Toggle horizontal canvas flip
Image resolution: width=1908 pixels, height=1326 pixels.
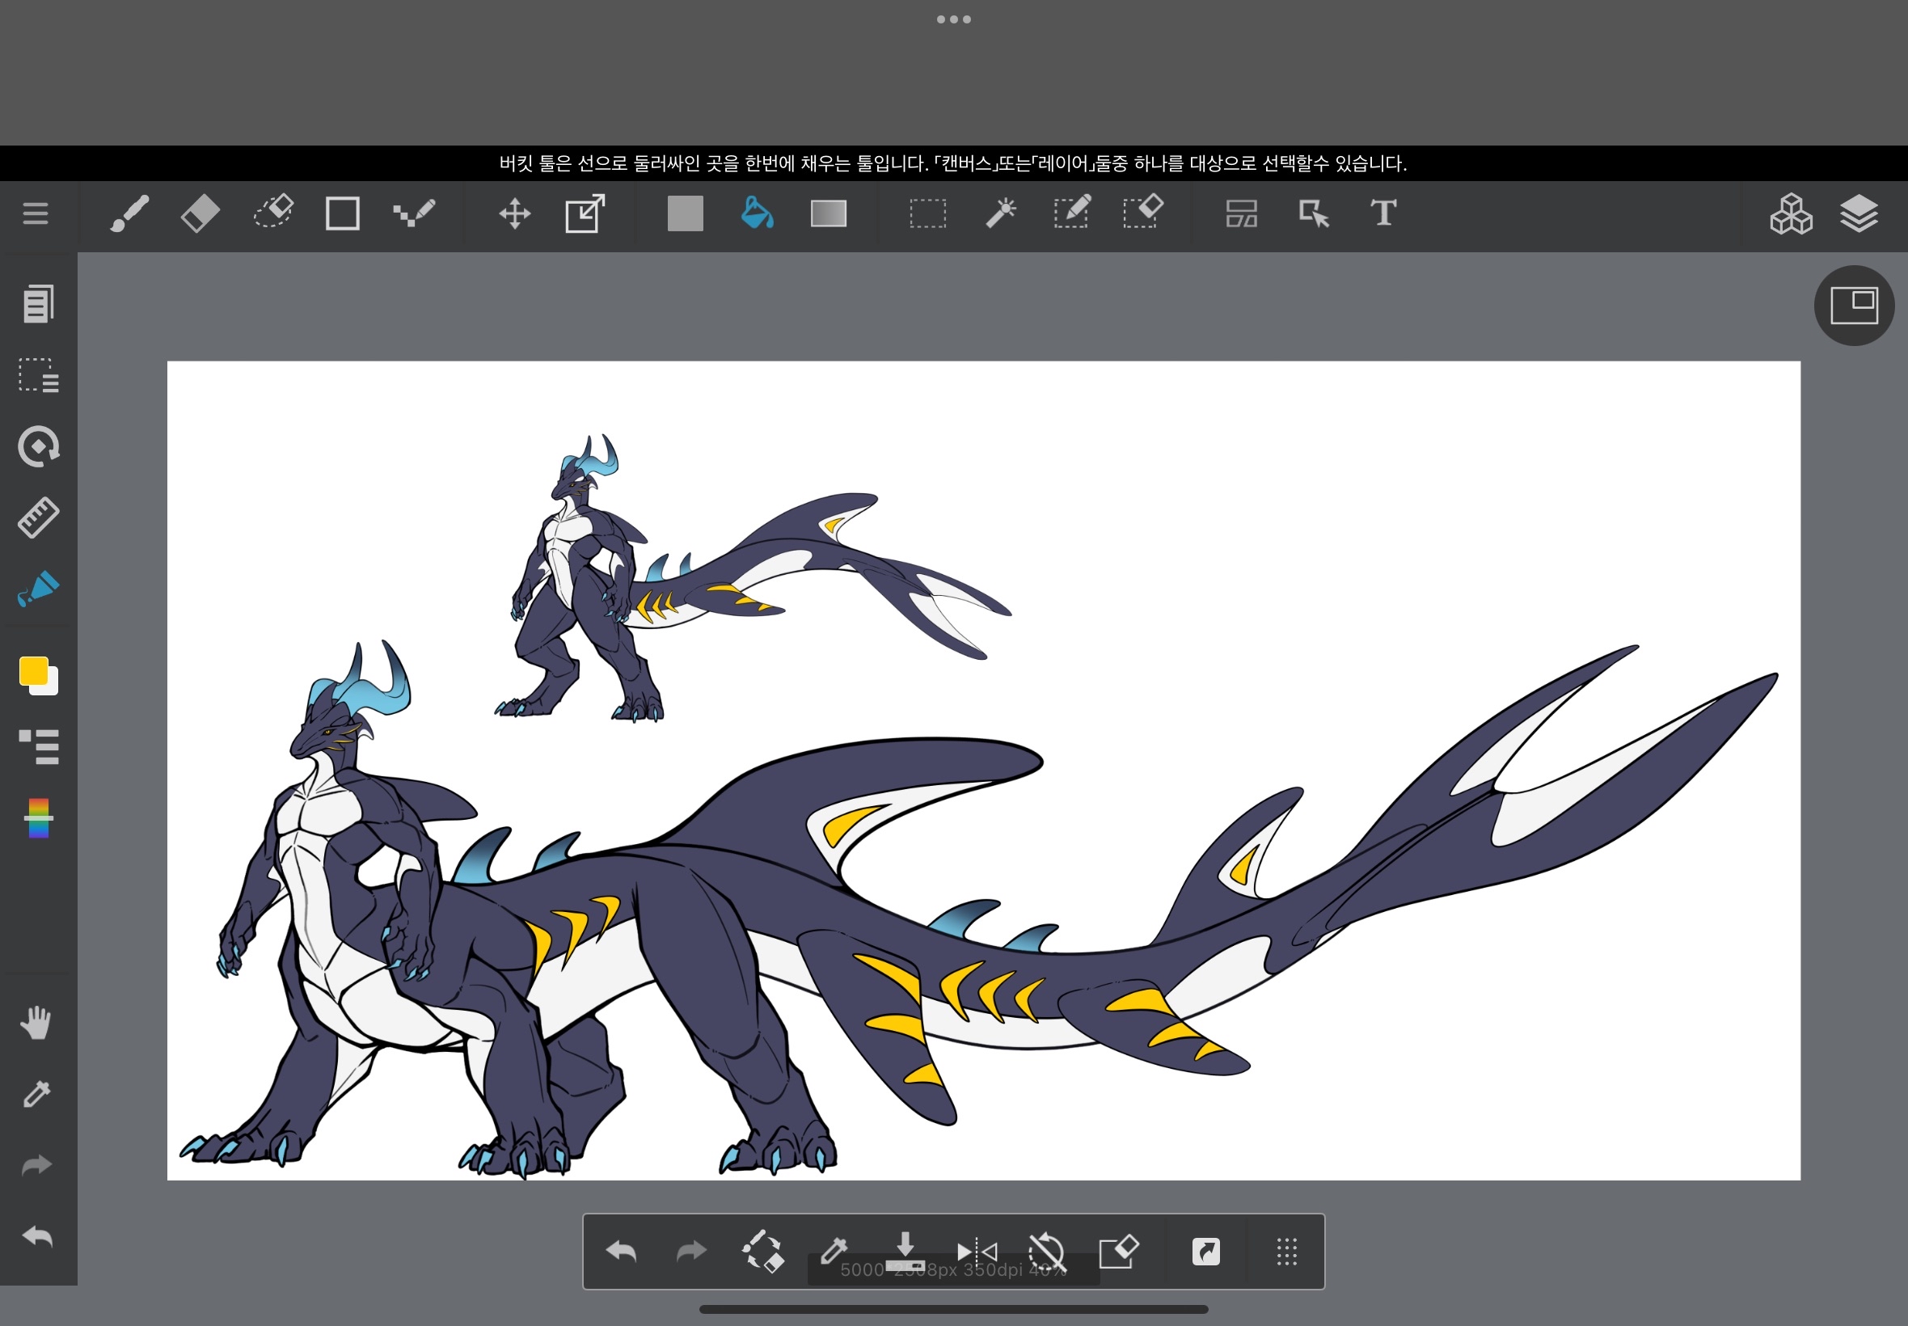point(976,1252)
